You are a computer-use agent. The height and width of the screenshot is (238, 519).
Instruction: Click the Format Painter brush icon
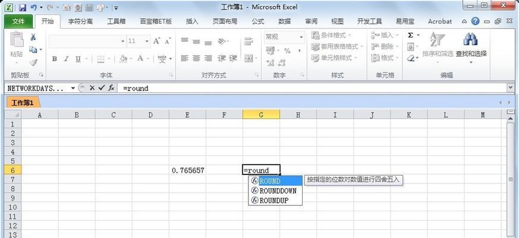pyautogui.click(x=33, y=62)
